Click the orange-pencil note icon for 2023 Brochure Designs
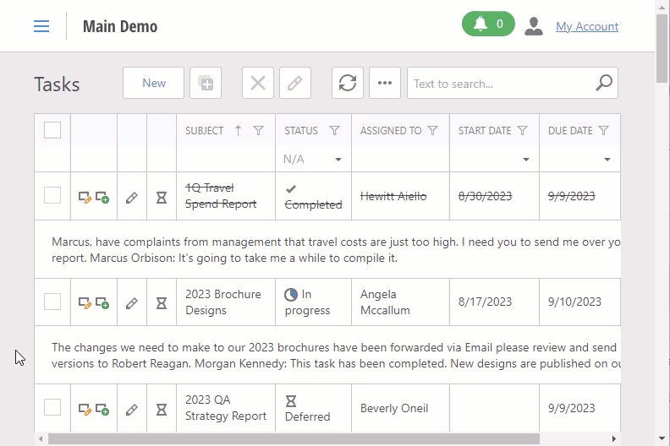 pos(85,303)
